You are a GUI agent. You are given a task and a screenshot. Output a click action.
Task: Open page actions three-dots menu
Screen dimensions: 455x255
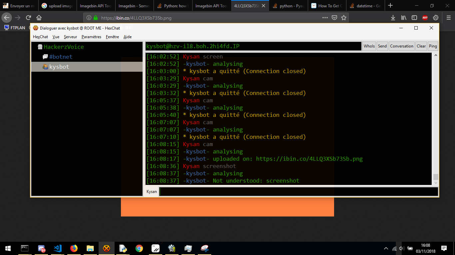[325, 18]
